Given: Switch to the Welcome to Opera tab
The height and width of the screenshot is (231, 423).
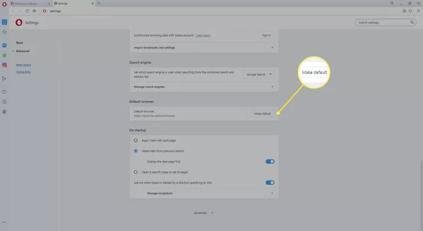Looking at the screenshot, I should click(x=28, y=3).
